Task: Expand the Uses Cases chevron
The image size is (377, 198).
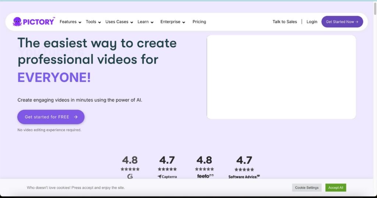Action: tap(131, 22)
